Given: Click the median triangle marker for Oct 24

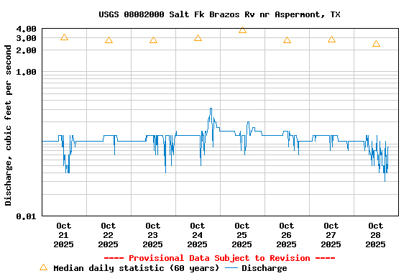Looking at the screenshot, I should (x=198, y=38).
